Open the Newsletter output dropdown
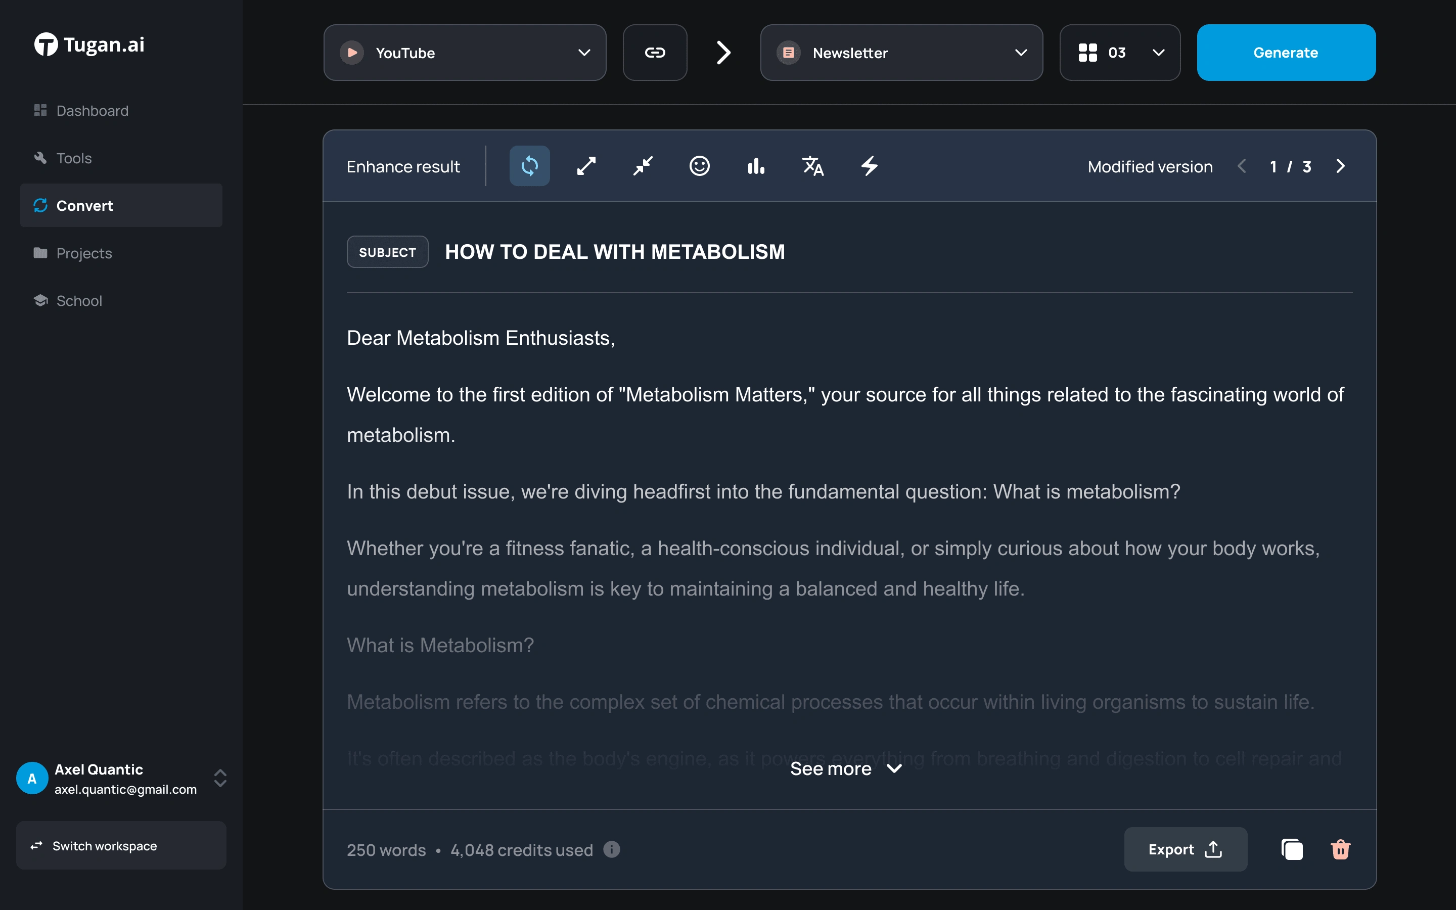This screenshot has width=1456, height=910. 901,53
